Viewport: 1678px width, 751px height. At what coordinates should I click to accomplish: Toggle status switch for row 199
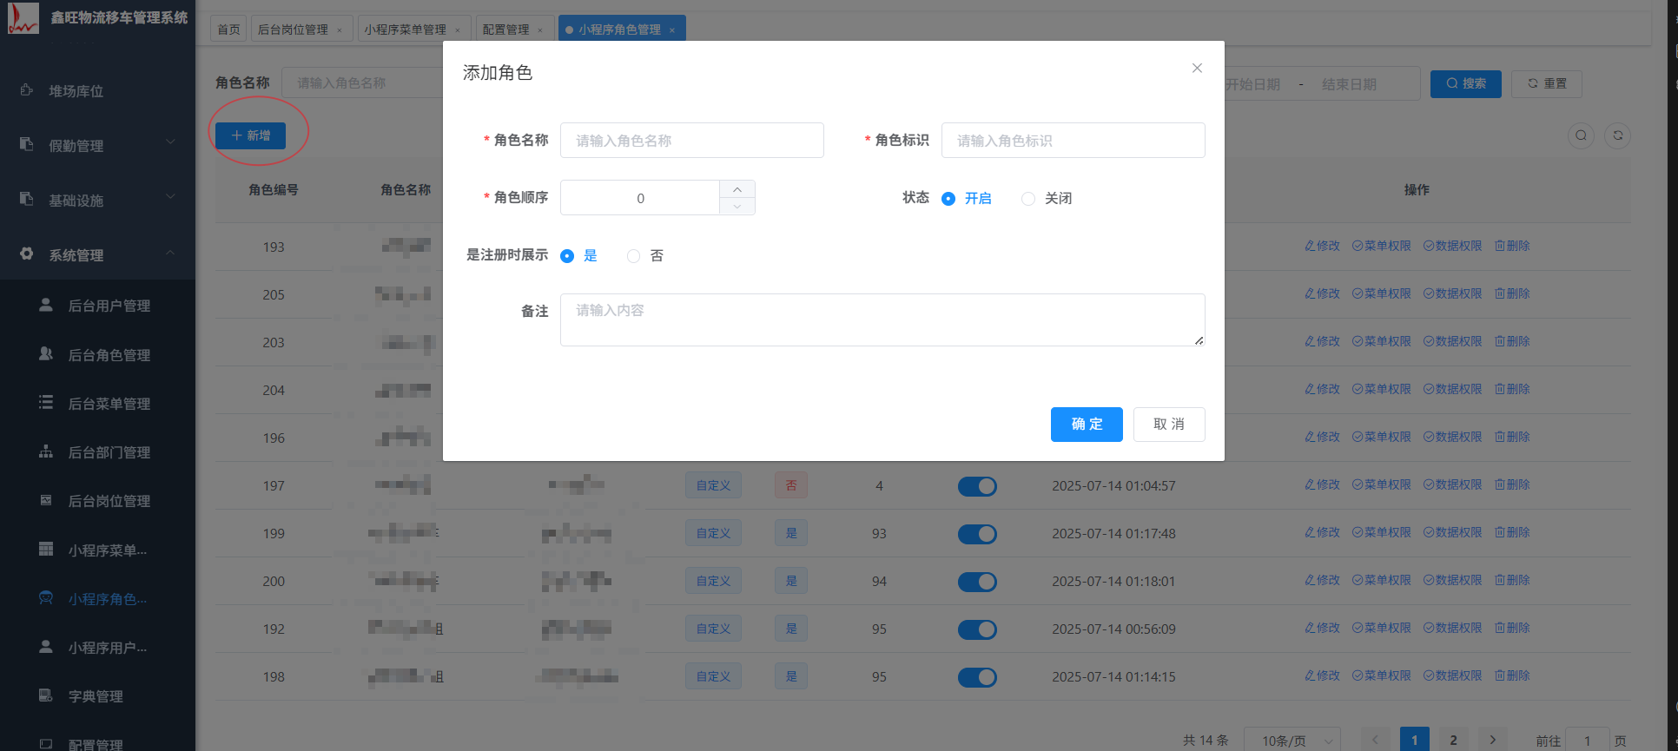click(x=977, y=534)
